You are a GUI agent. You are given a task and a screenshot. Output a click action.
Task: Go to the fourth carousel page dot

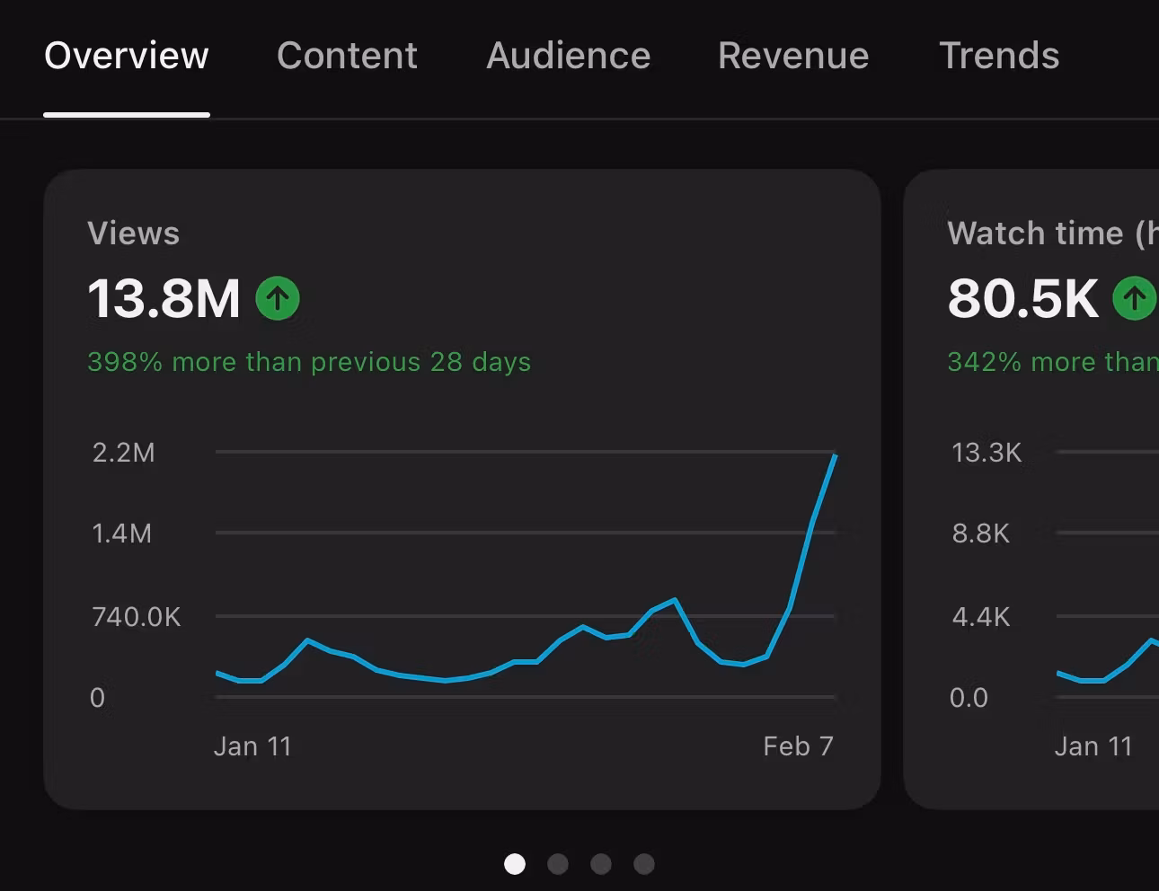pyautogui.click(x=644, y=864)
